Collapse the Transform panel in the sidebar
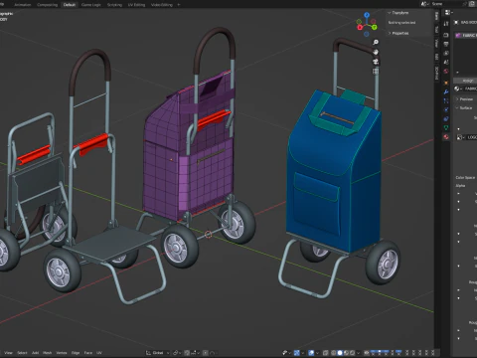The height and width of the screenshot is (358, 477). click(x=398, y=13)
